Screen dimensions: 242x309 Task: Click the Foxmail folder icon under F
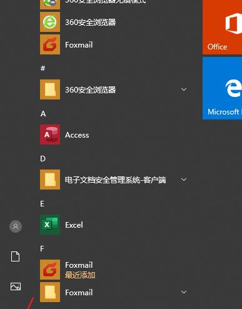[50, 292]
